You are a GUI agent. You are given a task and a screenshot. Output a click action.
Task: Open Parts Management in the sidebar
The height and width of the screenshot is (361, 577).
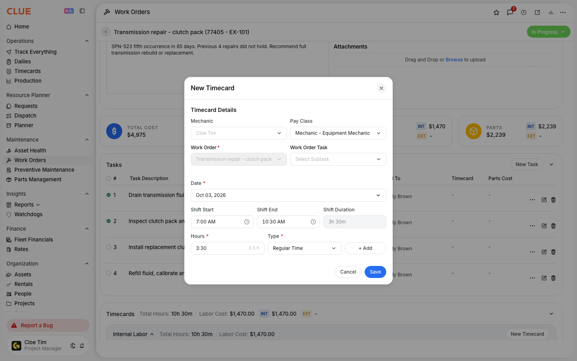tap(48, 180)
